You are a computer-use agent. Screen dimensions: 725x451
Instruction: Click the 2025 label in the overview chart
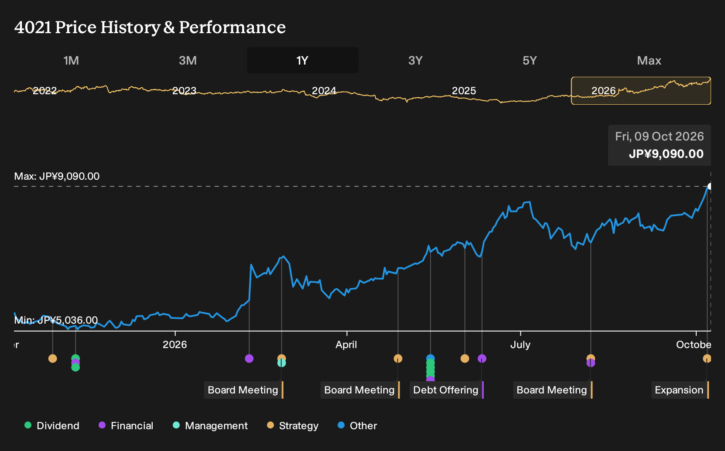click(464, 91)
